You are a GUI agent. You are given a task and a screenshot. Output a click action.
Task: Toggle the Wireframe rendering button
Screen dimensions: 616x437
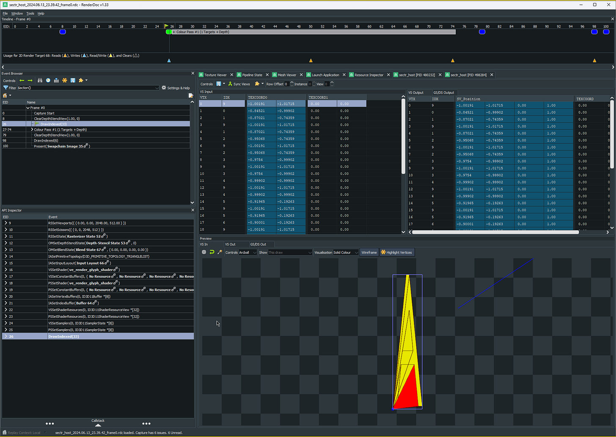[x=369, y=252]
